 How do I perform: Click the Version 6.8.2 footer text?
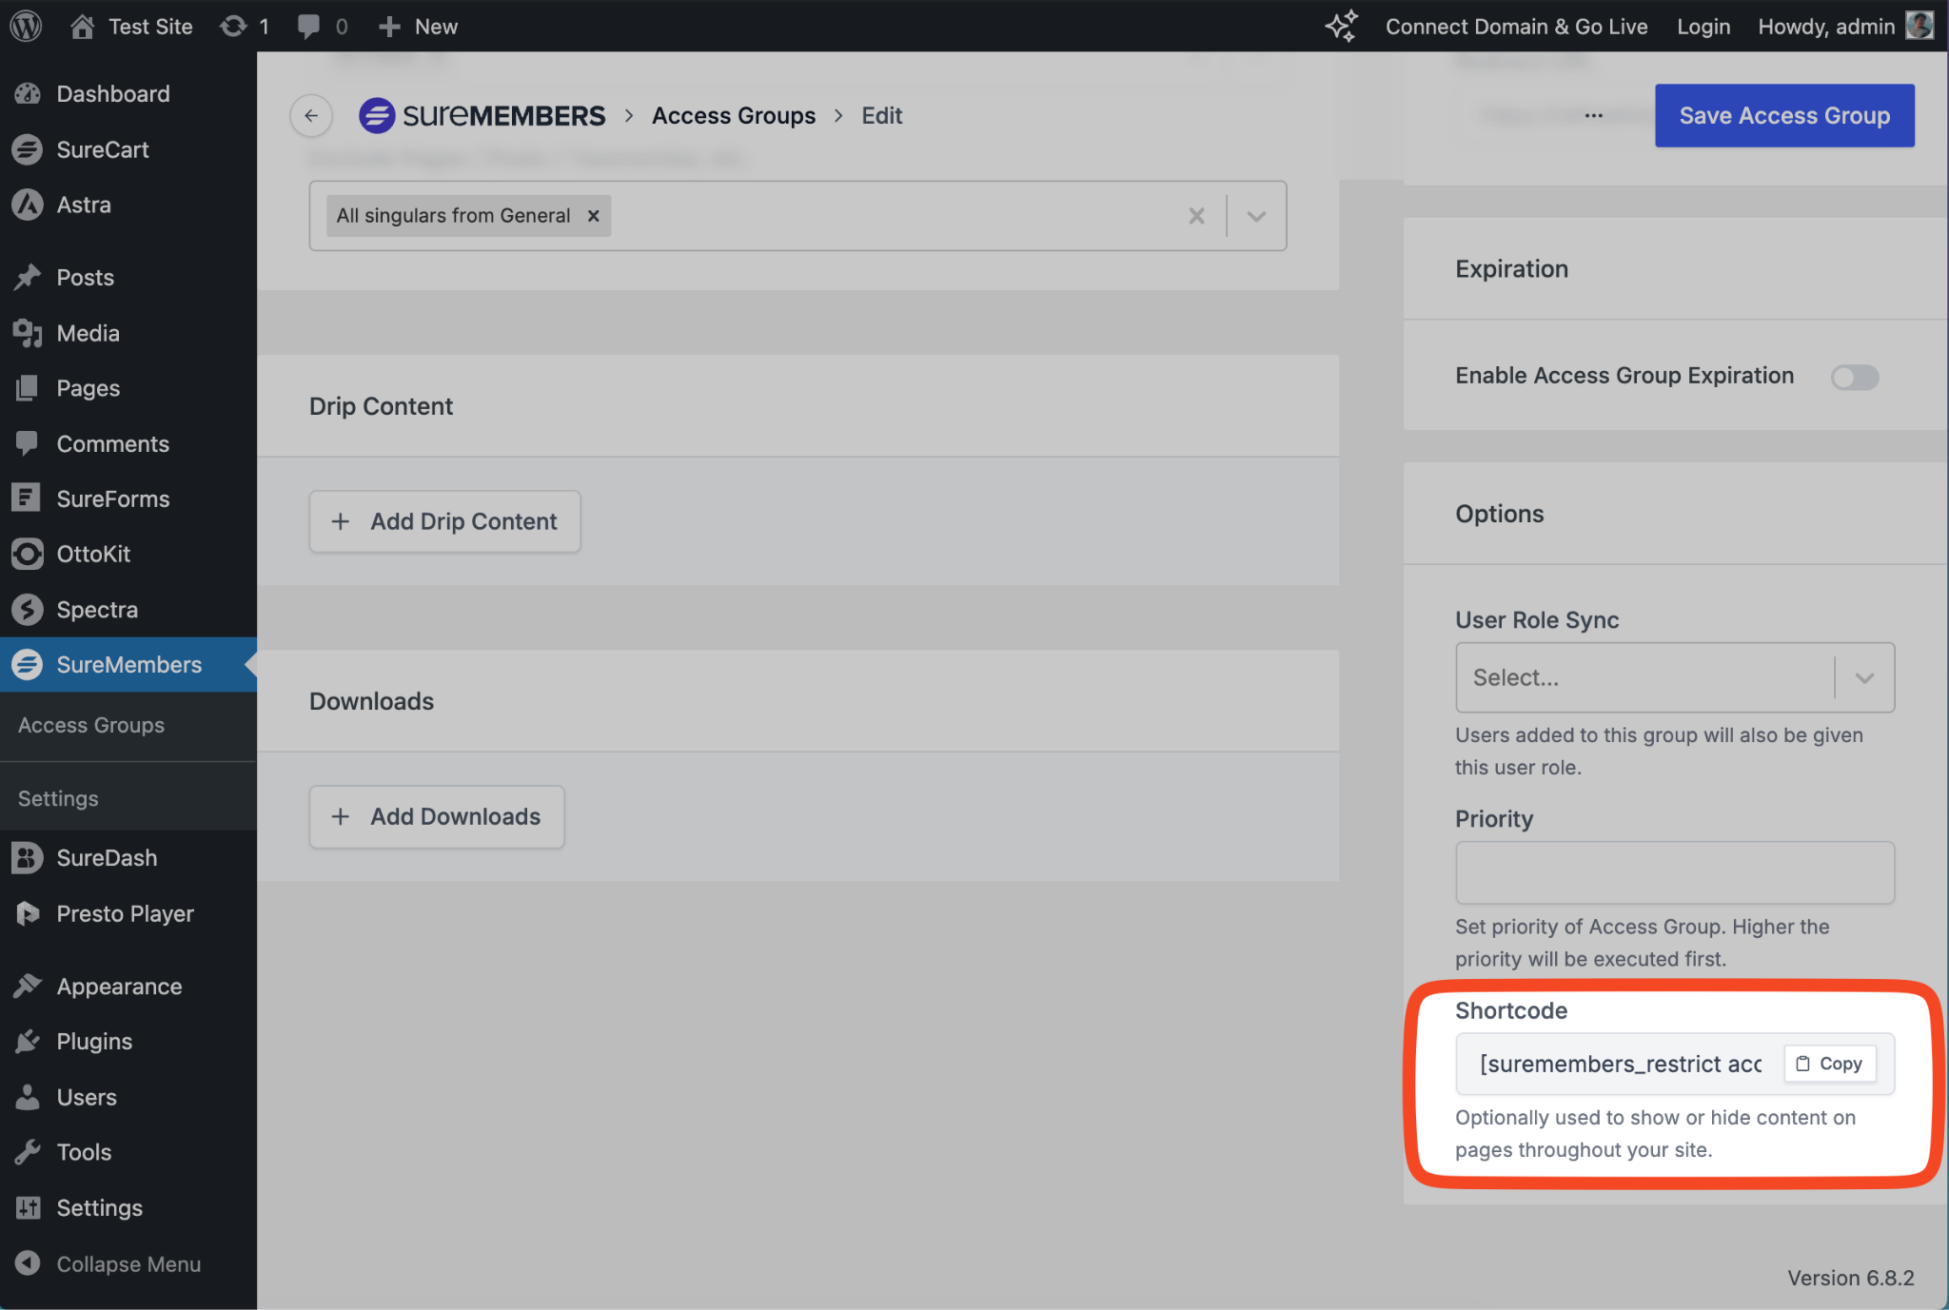[1850, 1277]
